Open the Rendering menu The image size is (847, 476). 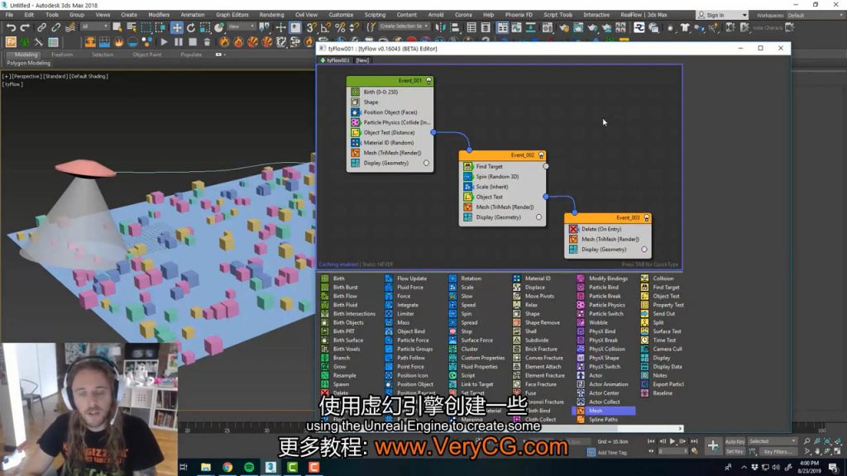pos(271,15)
